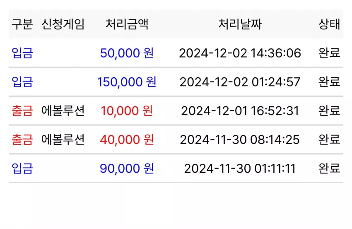Viewport: 352px width, 229px height.
Task: Click the date 2024-11-30 01:11:11
Action: 240,168
